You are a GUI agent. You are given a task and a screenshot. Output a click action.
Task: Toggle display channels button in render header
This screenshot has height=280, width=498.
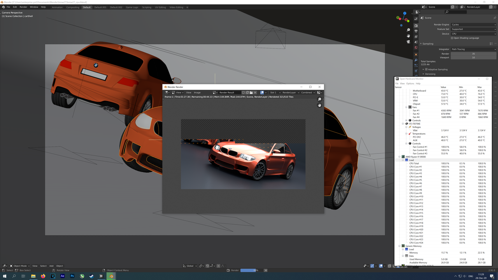320,93
